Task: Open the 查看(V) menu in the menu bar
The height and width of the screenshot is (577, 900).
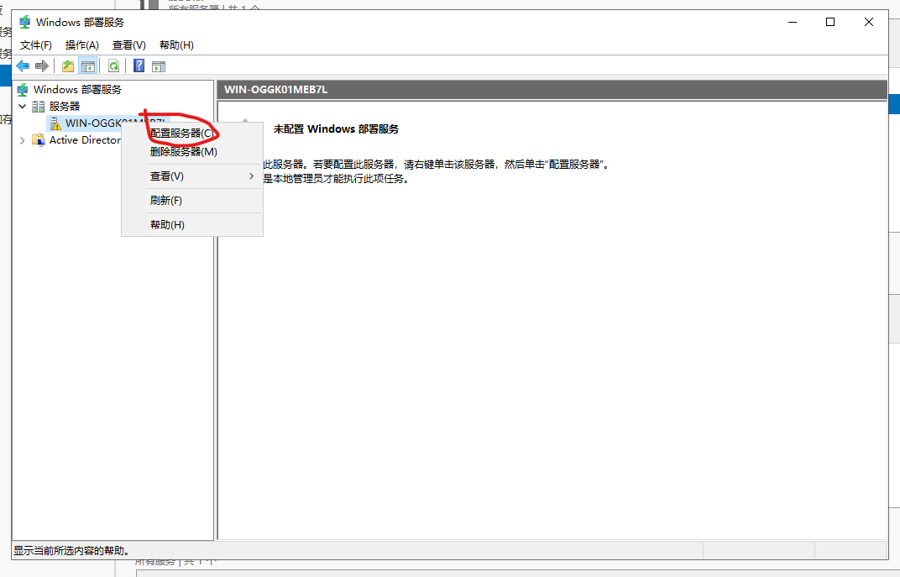Action: point(129,45)
